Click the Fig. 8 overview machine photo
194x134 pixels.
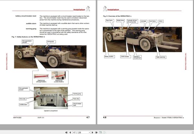click(142, 39)
